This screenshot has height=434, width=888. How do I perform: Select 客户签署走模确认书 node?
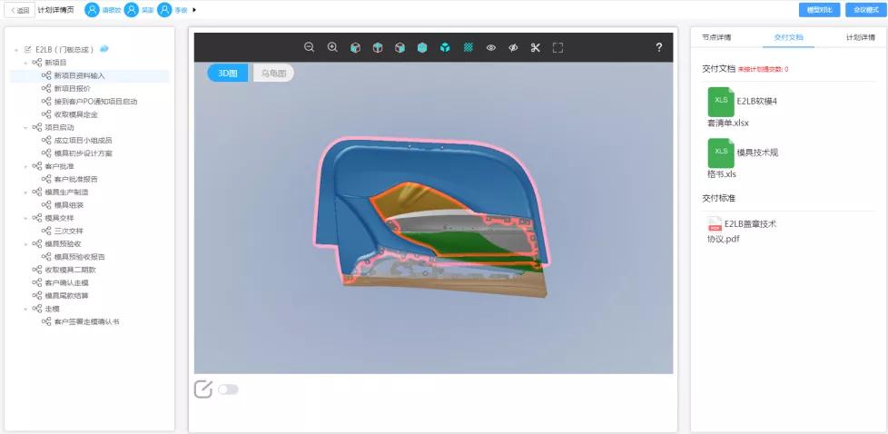(86, 321)
